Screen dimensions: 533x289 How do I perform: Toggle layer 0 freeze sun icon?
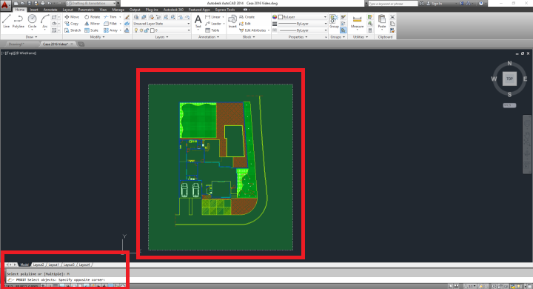[x=141, y=30]
